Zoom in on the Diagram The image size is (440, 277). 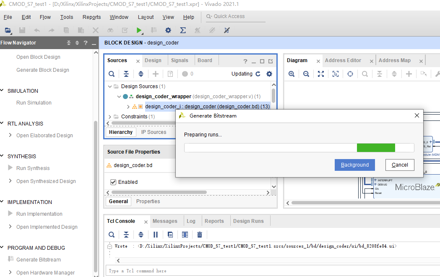click(x=292, y=74)
